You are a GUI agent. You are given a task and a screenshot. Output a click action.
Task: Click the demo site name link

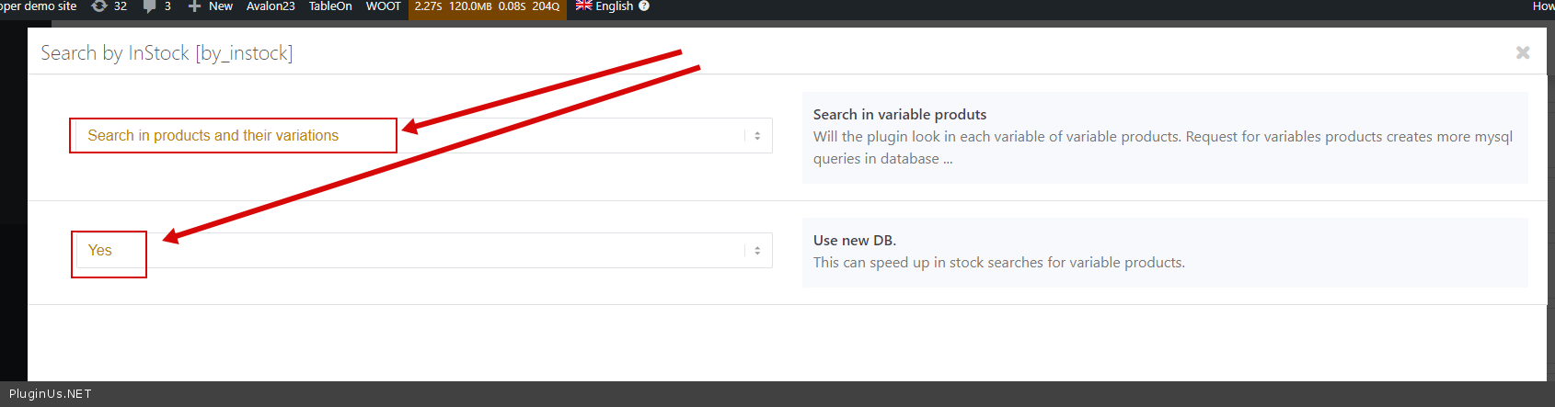tap(39, 6)
